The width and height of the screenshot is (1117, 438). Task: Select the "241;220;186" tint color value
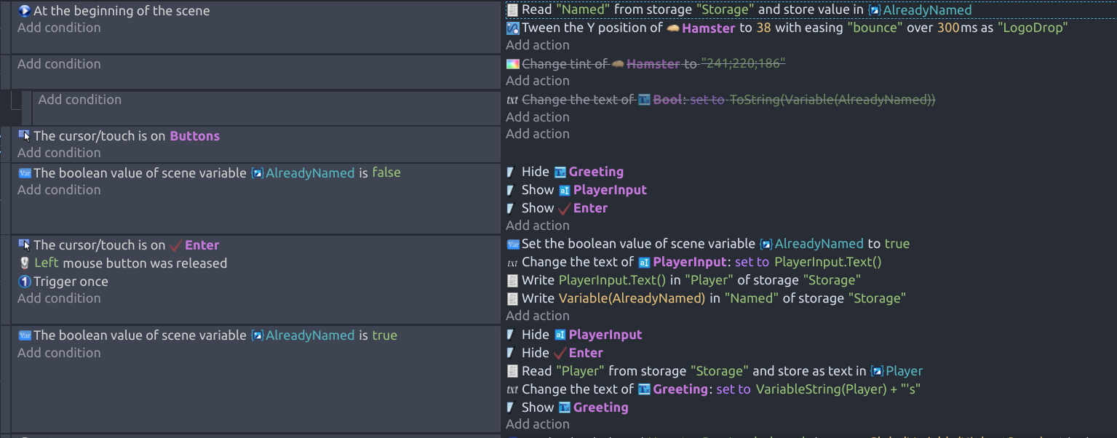(x=743, y=64)
